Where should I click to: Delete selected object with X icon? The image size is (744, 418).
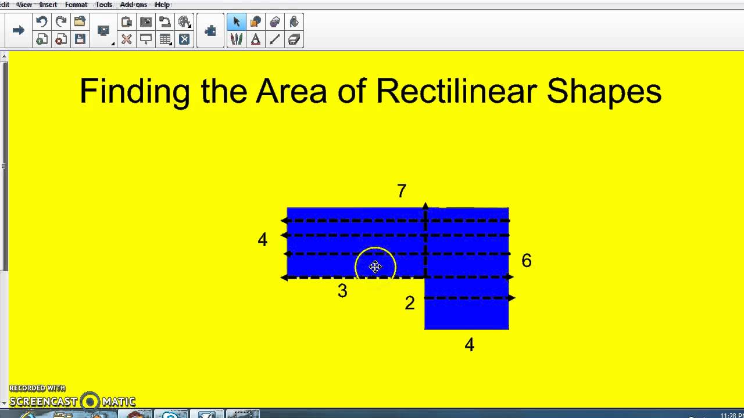(127, 39)
